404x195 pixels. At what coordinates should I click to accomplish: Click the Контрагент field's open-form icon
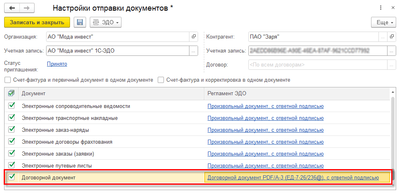pos(392,37)
